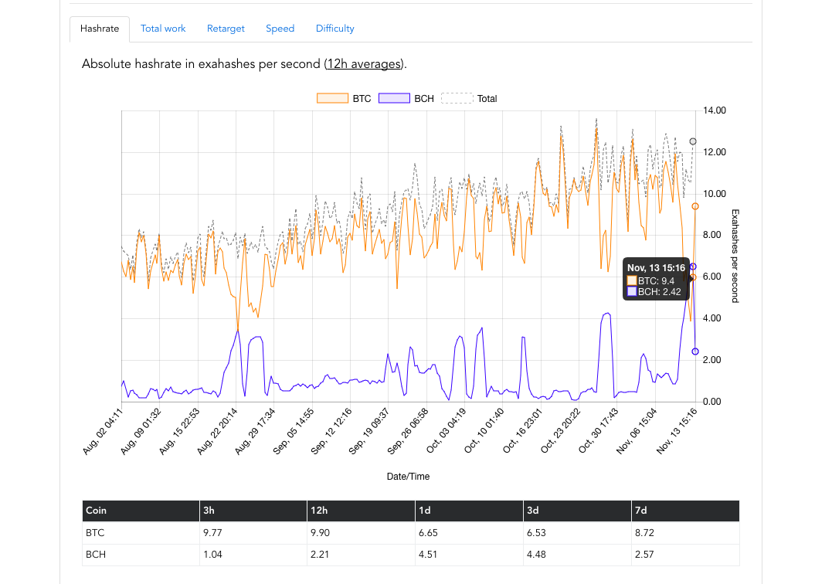Screen dimensions: 815x584
Task: Click the Aug, 22 20:14 x-axis label
Action: (x=217, y=433)
